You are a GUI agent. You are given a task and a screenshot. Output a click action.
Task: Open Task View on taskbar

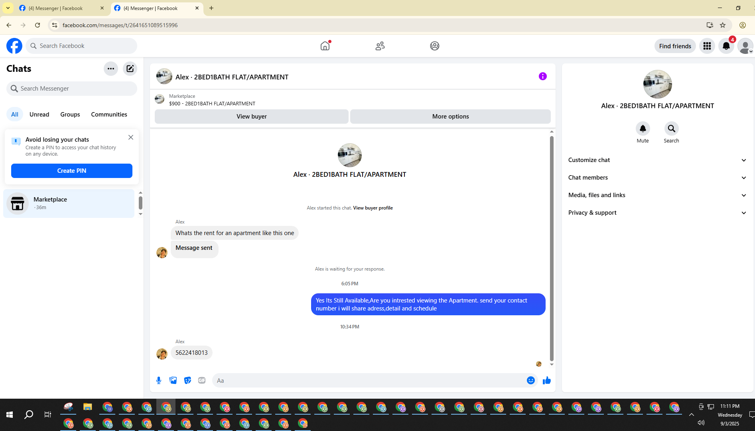tap(48, 415)
